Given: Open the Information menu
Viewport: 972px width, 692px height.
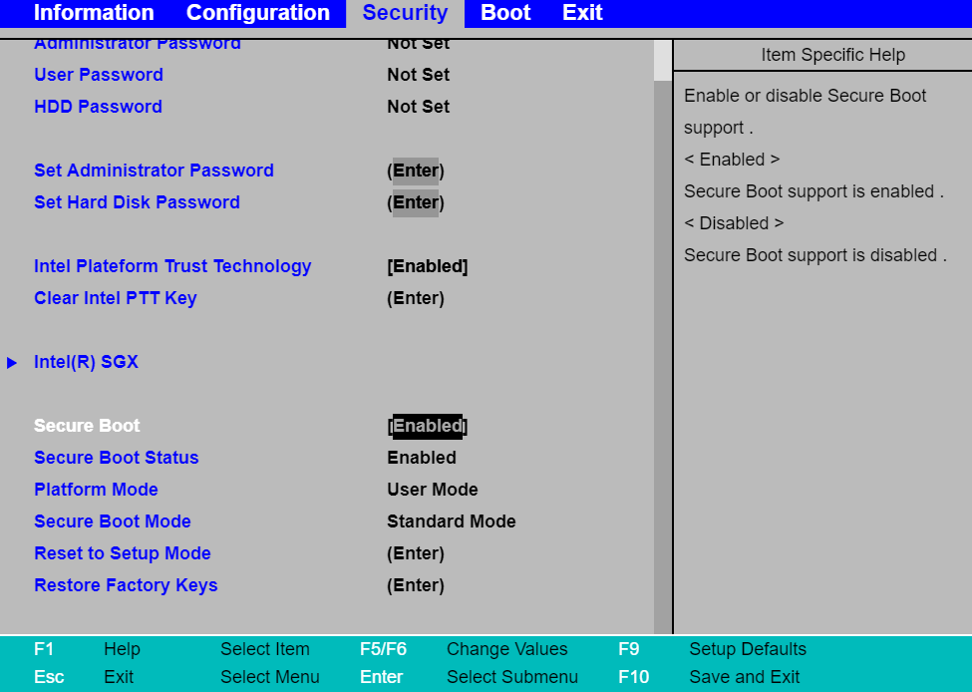Looking at the screenshot, I should [x=93, y=13].
